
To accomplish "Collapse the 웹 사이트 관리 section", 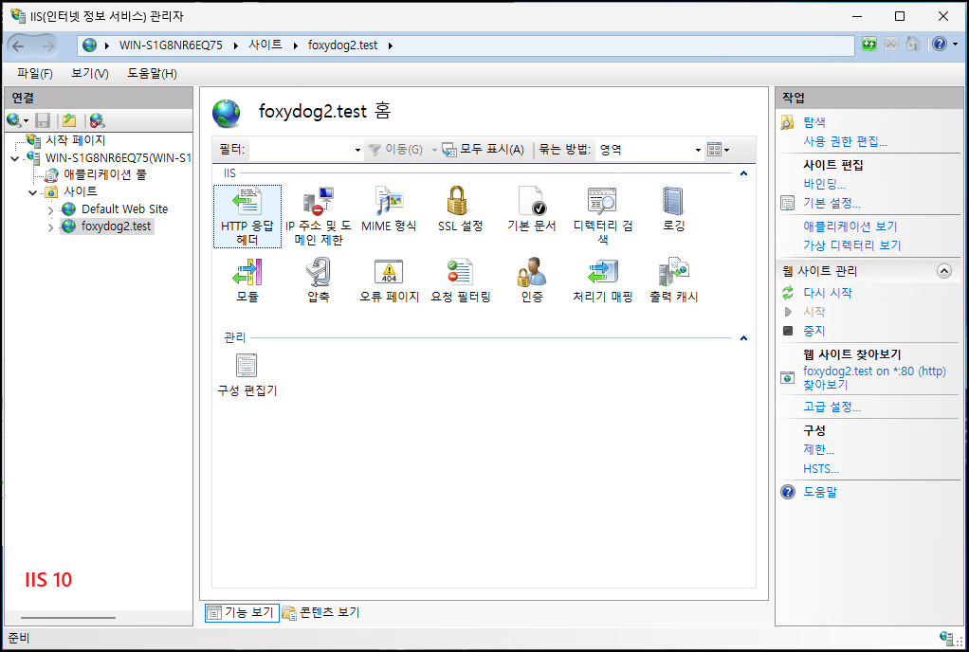I will coord(943,271).
